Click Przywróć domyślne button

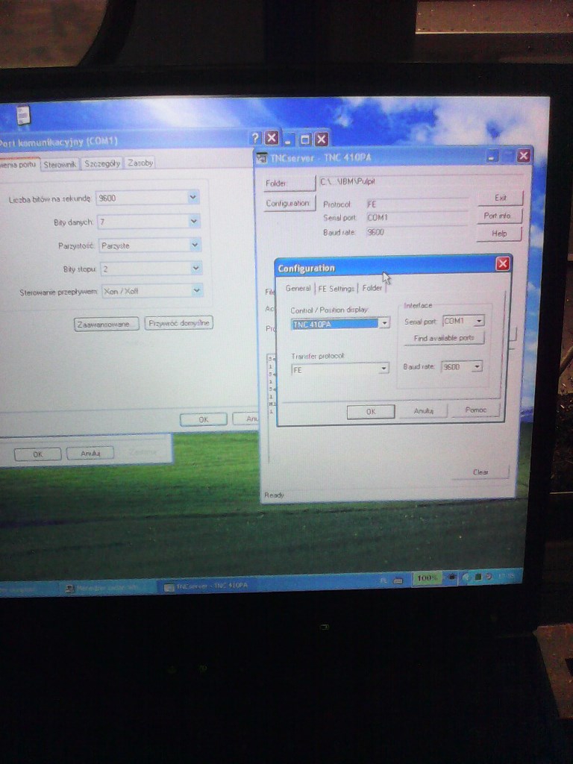pos(179,322)
